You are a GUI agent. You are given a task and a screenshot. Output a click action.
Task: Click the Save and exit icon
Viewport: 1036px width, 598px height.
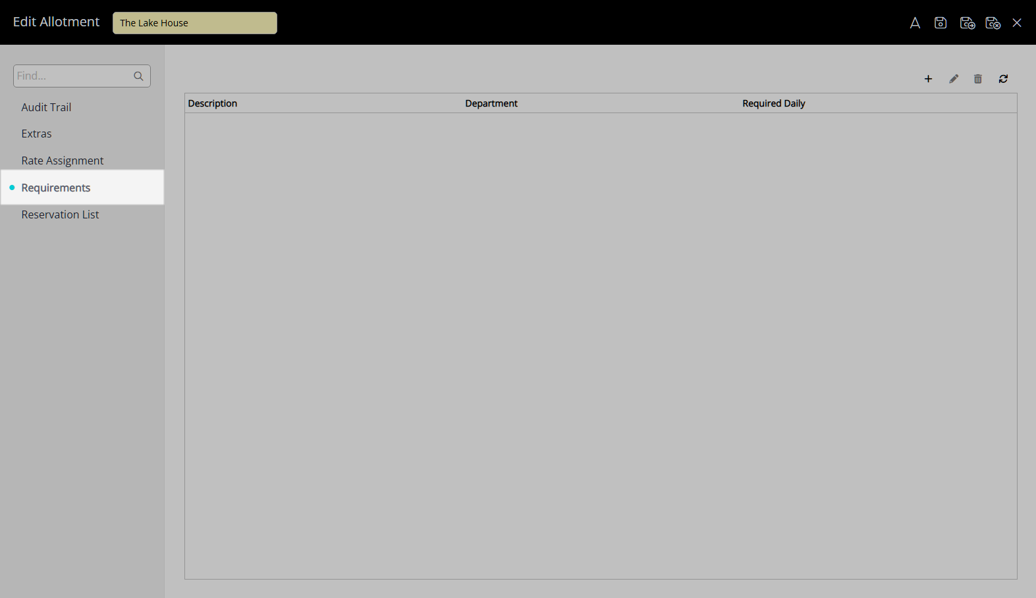pyautogui.click(x=993, y=23)
